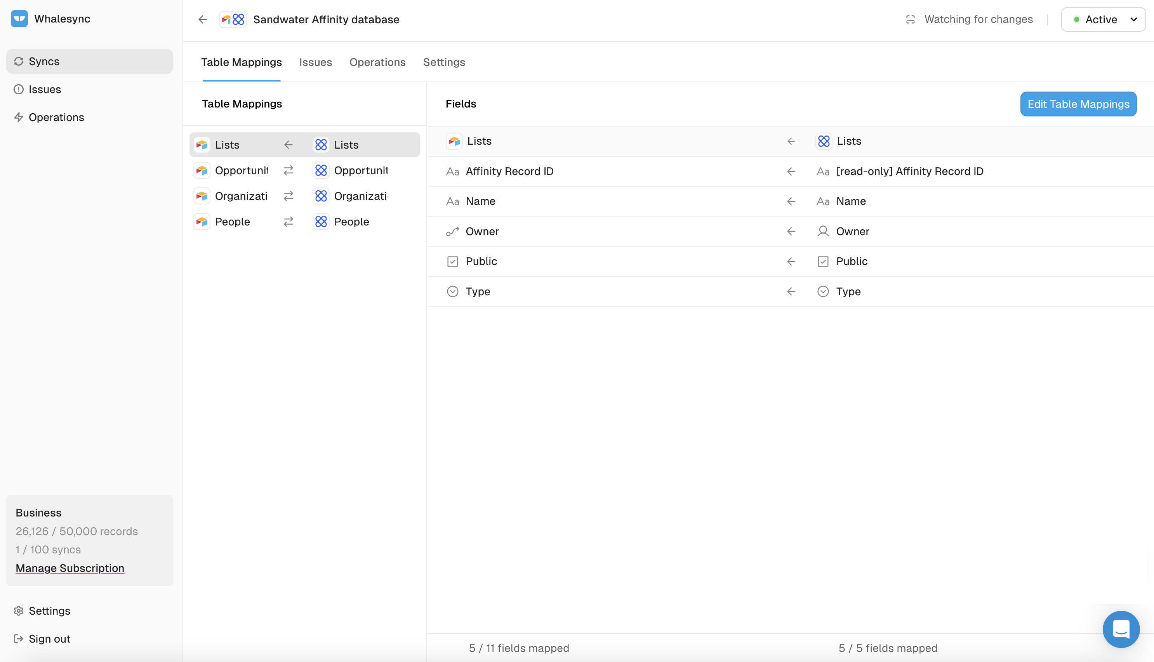Viewport: 1154px width, 662px height.
Task: Click the two-way sync arrows for Opportunities
Action: [x=288, y=170]
